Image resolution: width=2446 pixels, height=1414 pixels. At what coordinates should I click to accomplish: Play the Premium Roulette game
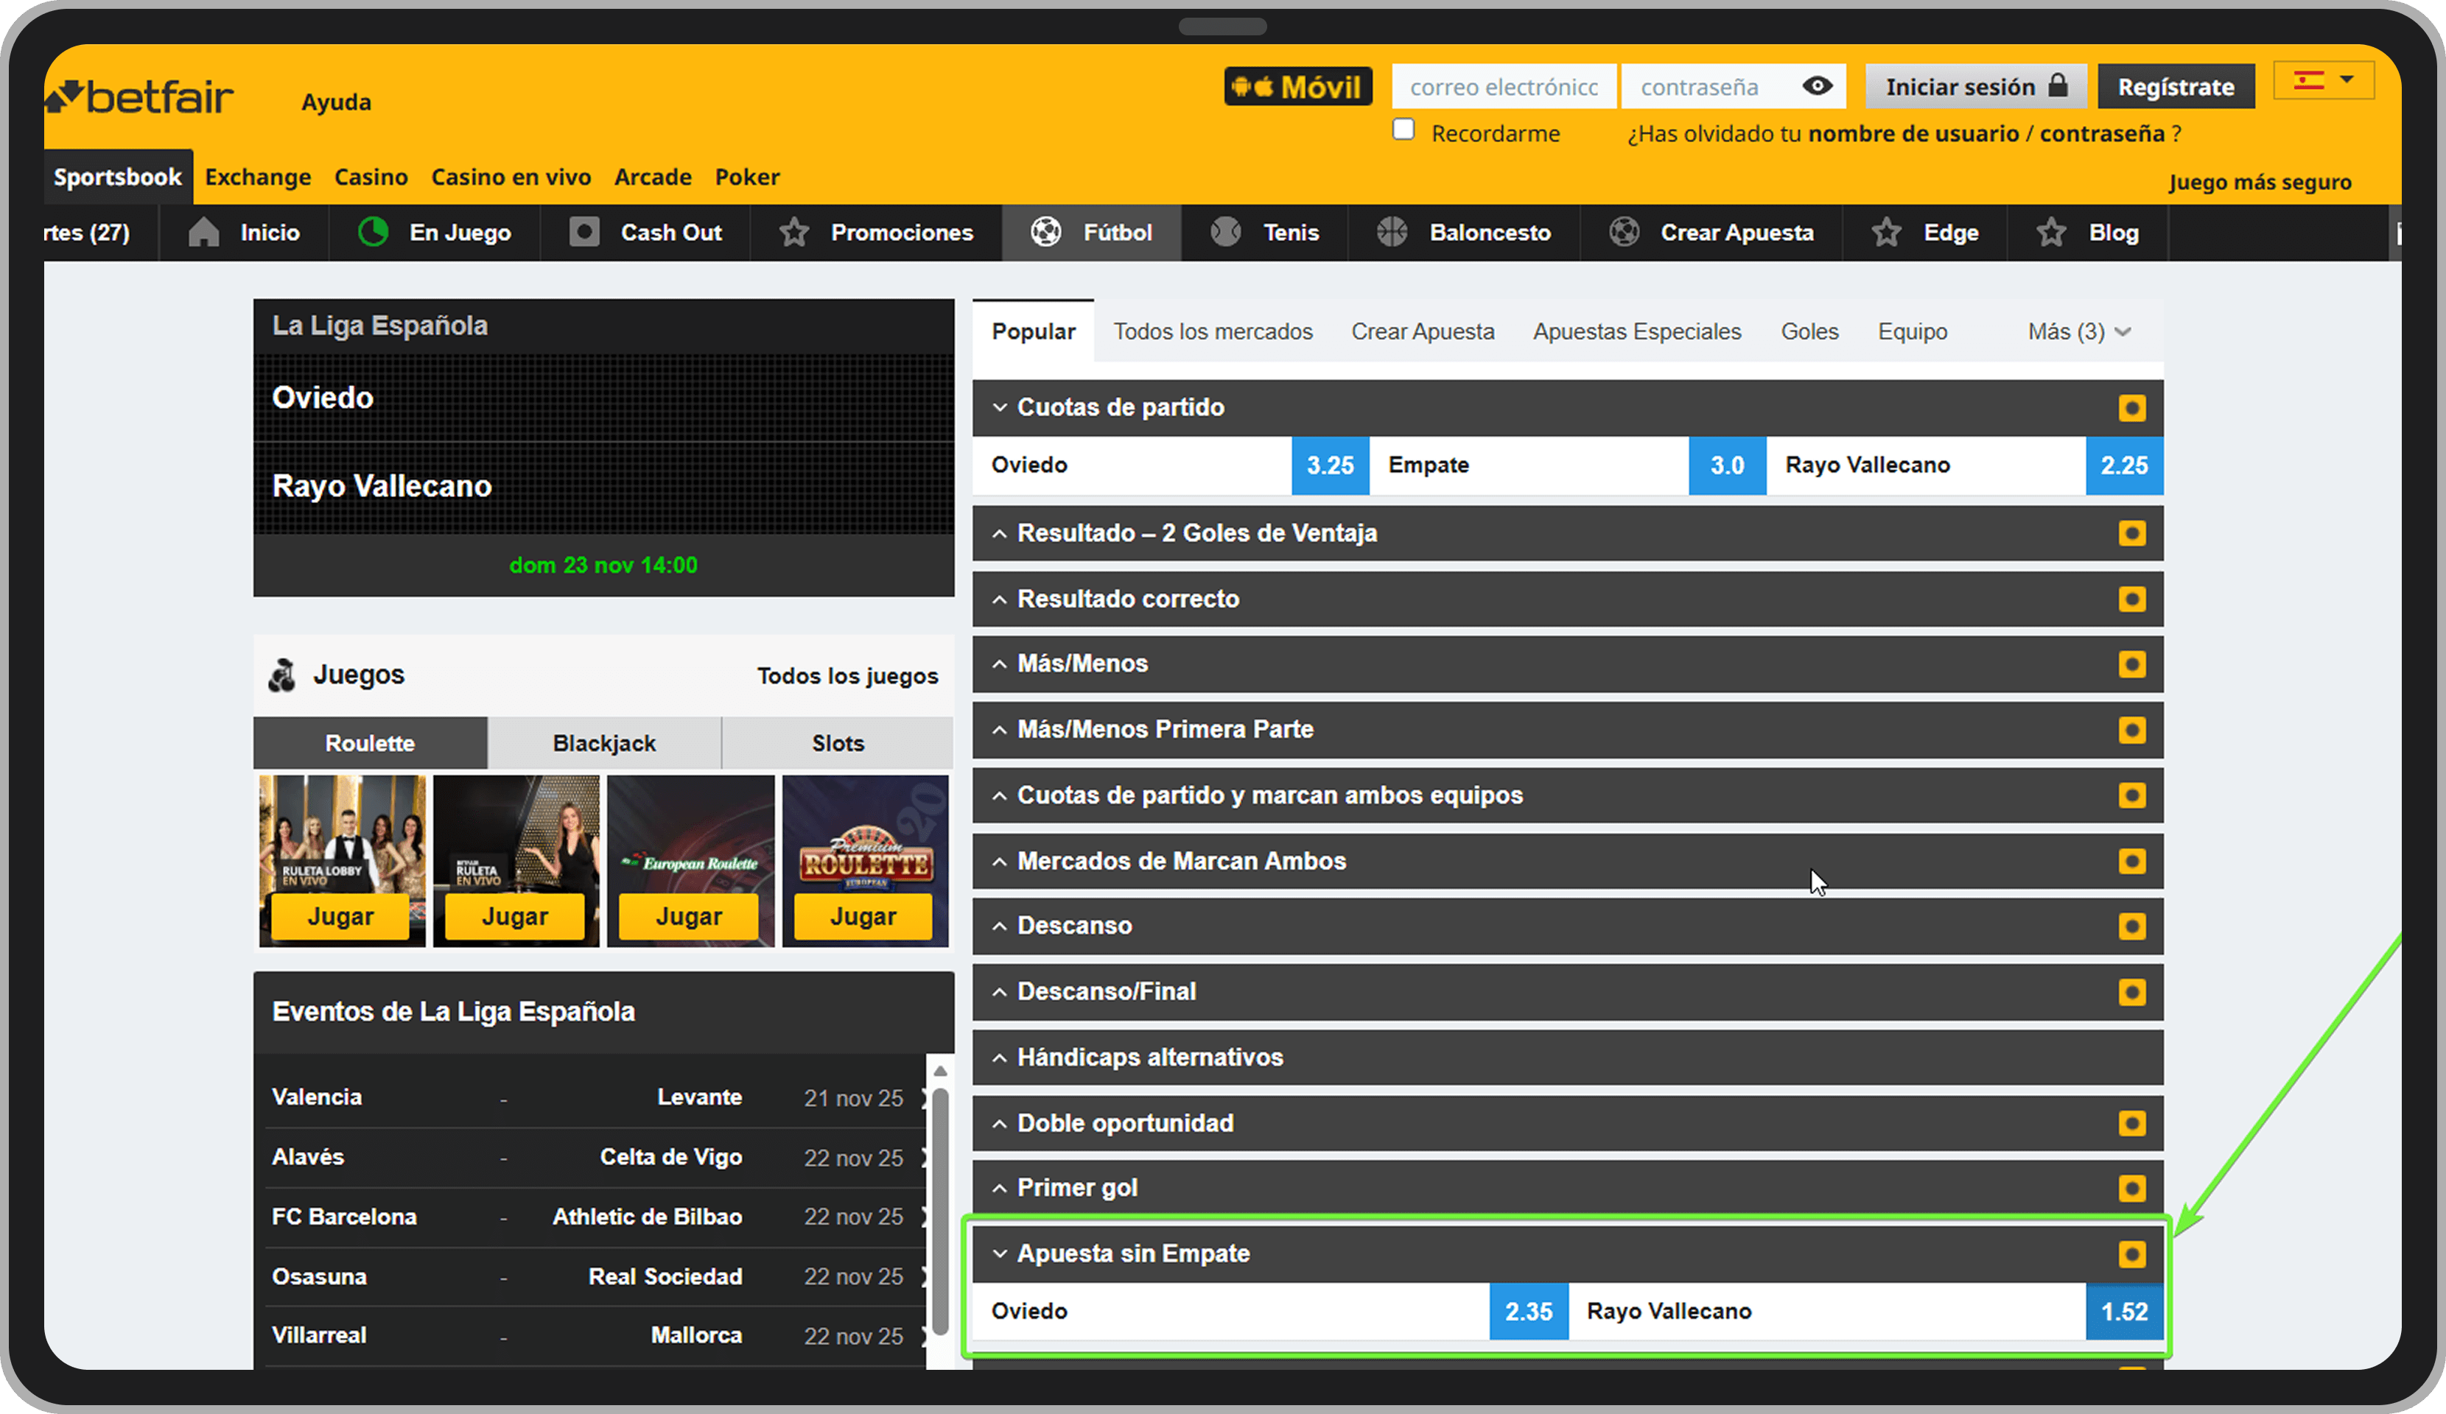point(863,916)
